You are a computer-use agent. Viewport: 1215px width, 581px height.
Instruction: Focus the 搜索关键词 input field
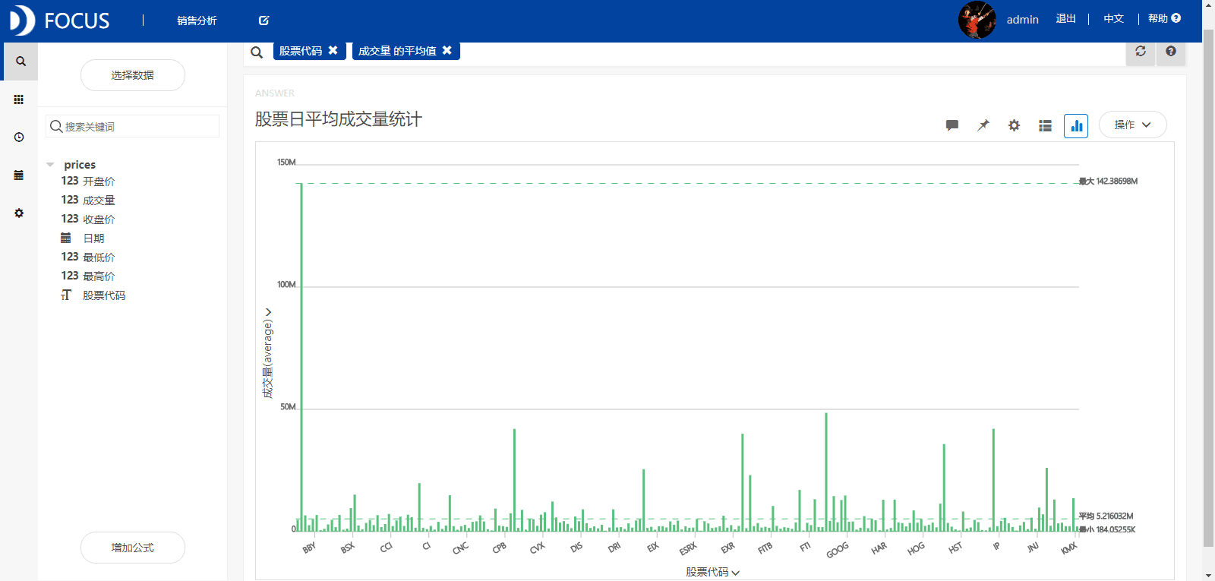click(133, 126)
